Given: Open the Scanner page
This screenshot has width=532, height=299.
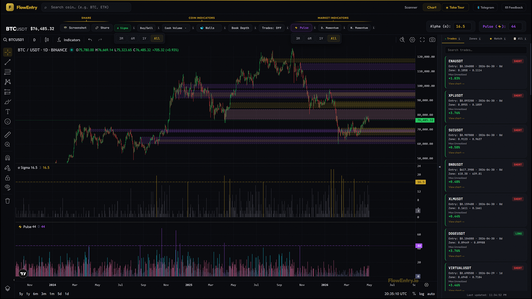Looking at the screenshot, I should (411, 7).
